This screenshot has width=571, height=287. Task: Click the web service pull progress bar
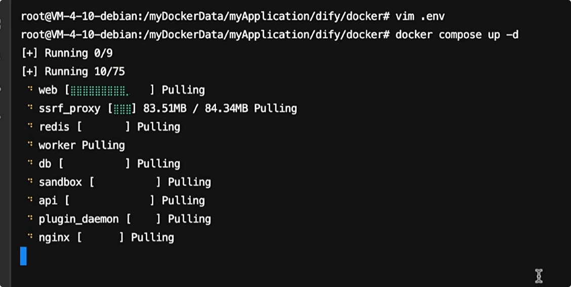point(109,90)
